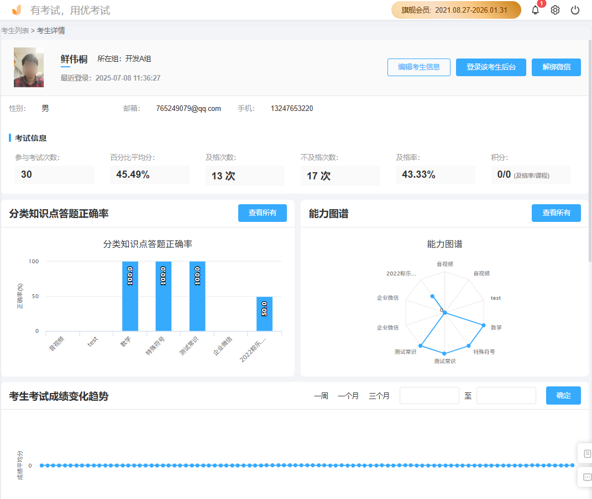Click the power logout icon
Screen dimensions: 592x499
[575, 10]
